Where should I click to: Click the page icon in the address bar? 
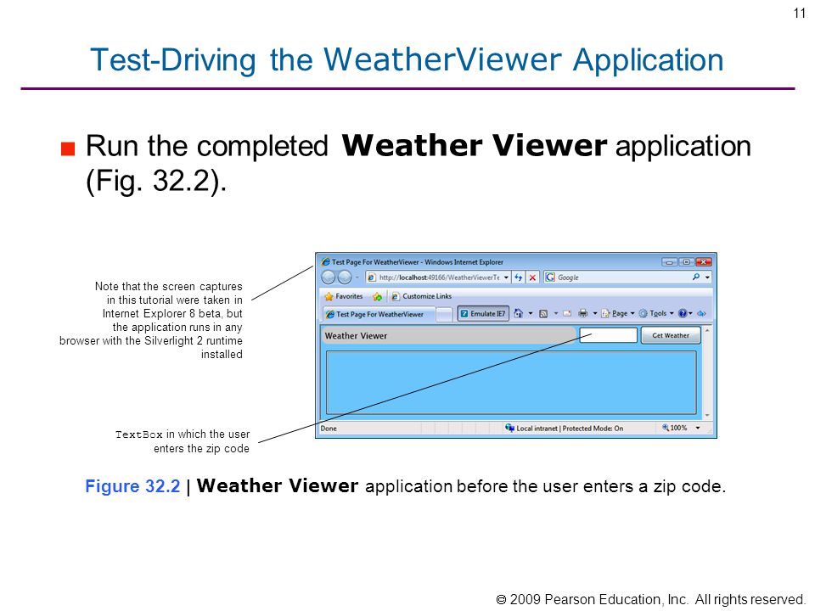tap(371, 277)
